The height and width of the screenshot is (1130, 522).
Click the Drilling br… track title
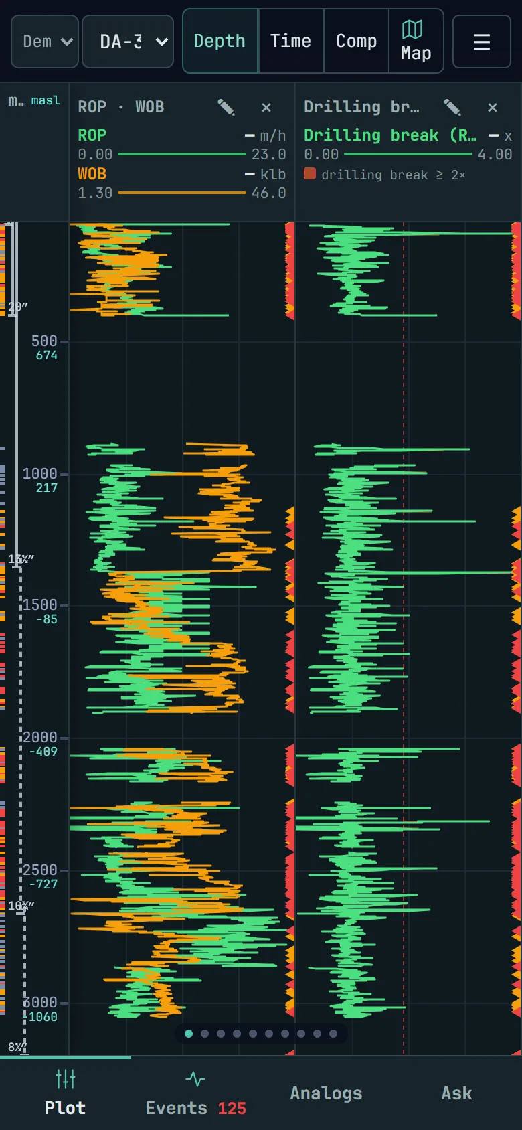[x=362, y=107]
